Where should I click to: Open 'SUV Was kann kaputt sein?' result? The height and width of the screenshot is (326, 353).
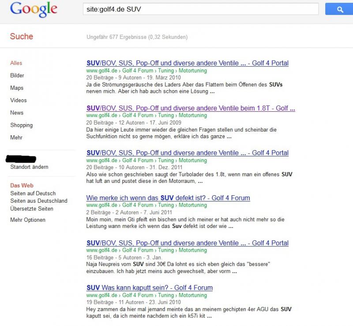point(150,288)
